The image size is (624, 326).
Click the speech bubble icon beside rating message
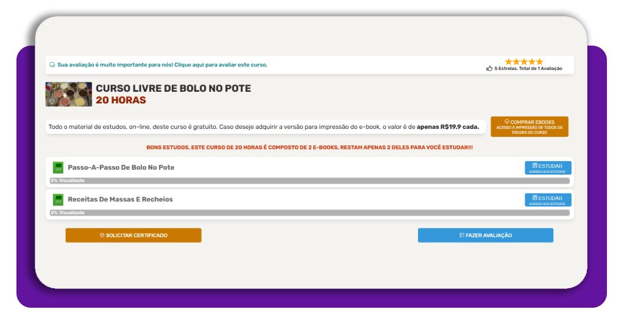pos(52,64)
